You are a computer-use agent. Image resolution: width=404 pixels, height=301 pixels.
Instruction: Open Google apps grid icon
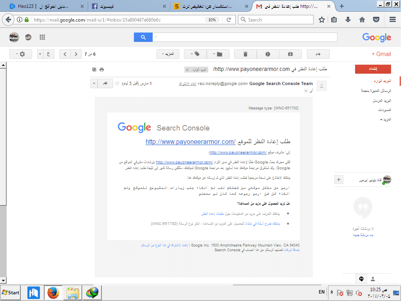click(x=42, y=37)
